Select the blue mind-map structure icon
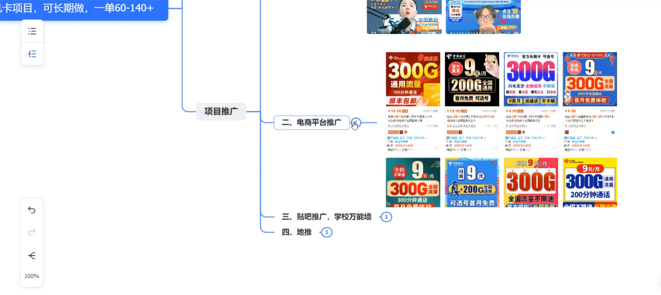661x295 pixels. [32, 54]
